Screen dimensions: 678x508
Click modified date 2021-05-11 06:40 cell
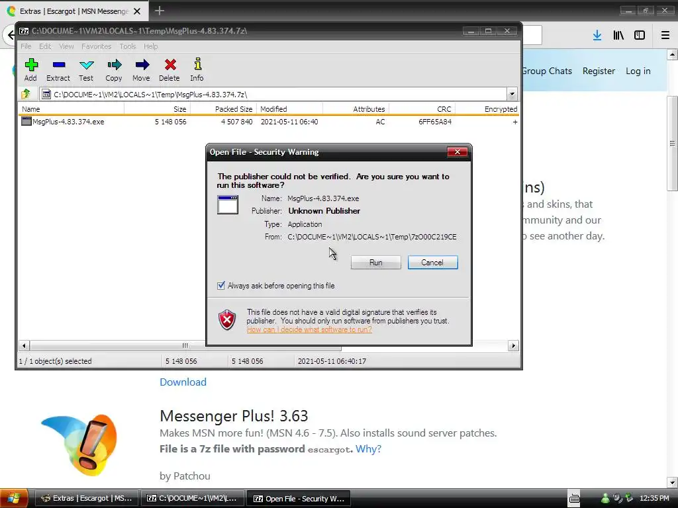pyautogui.click(x=289, y=122)
